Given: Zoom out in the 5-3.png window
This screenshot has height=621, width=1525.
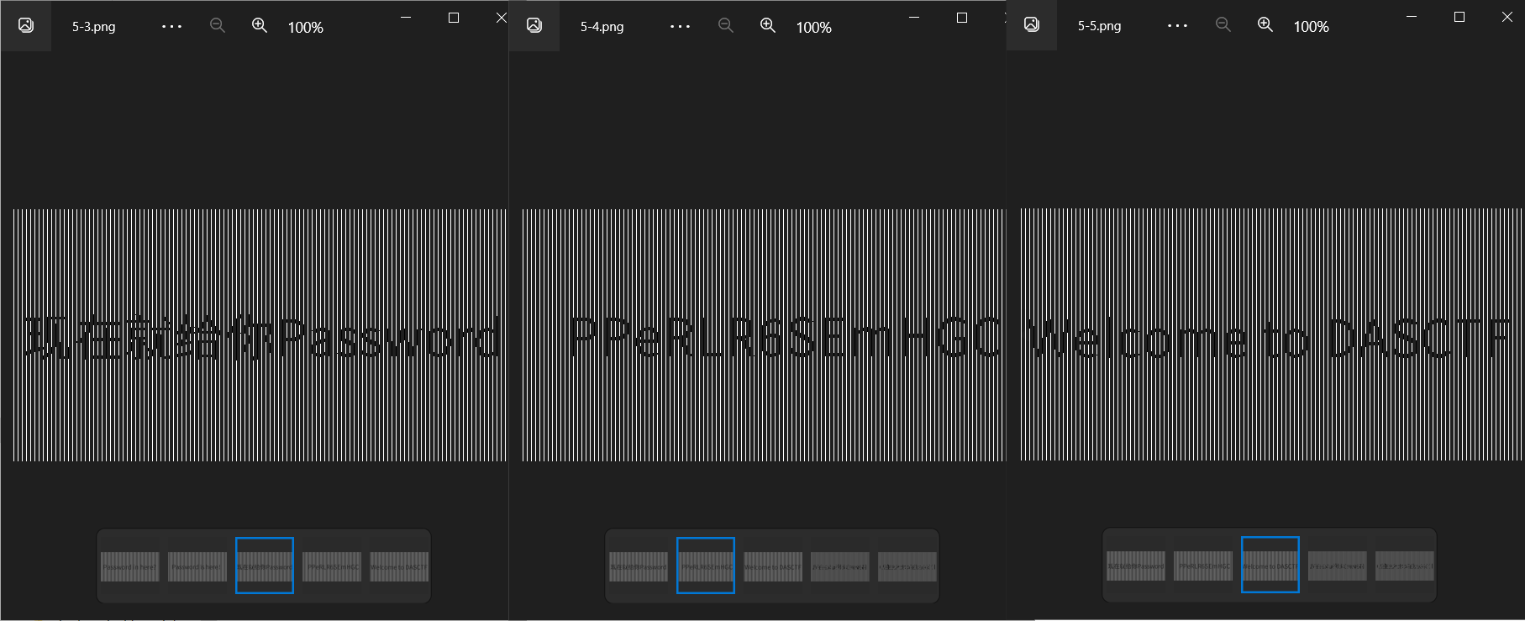Looking at the screenshot, I should [218, 26].
